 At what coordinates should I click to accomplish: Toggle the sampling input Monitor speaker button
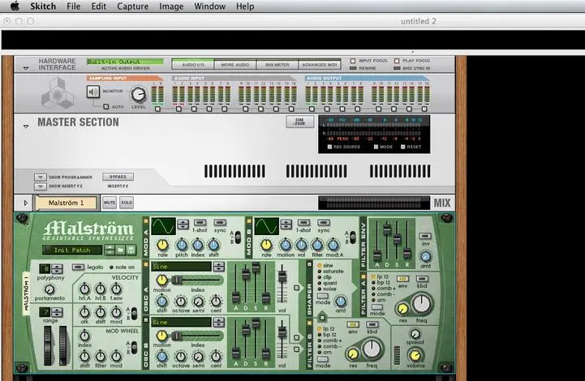pos(93,92)
